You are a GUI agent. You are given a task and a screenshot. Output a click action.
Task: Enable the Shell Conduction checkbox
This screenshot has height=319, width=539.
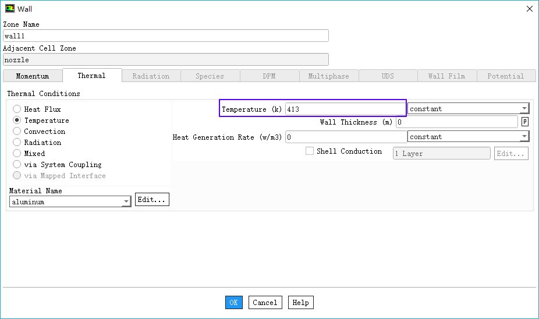pyautogui.click(x=310, y=151)
